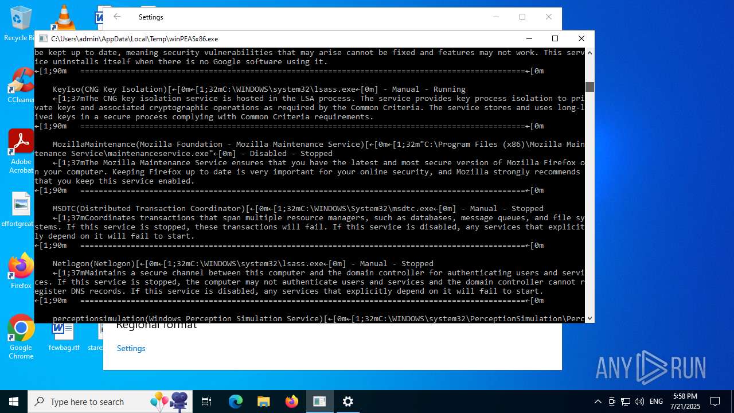This screenshot has height=413, width=734.
Task: Click the KeyIso(CNG Key Isolation) line
Action: pyautogui.click(x=259, y=89)
